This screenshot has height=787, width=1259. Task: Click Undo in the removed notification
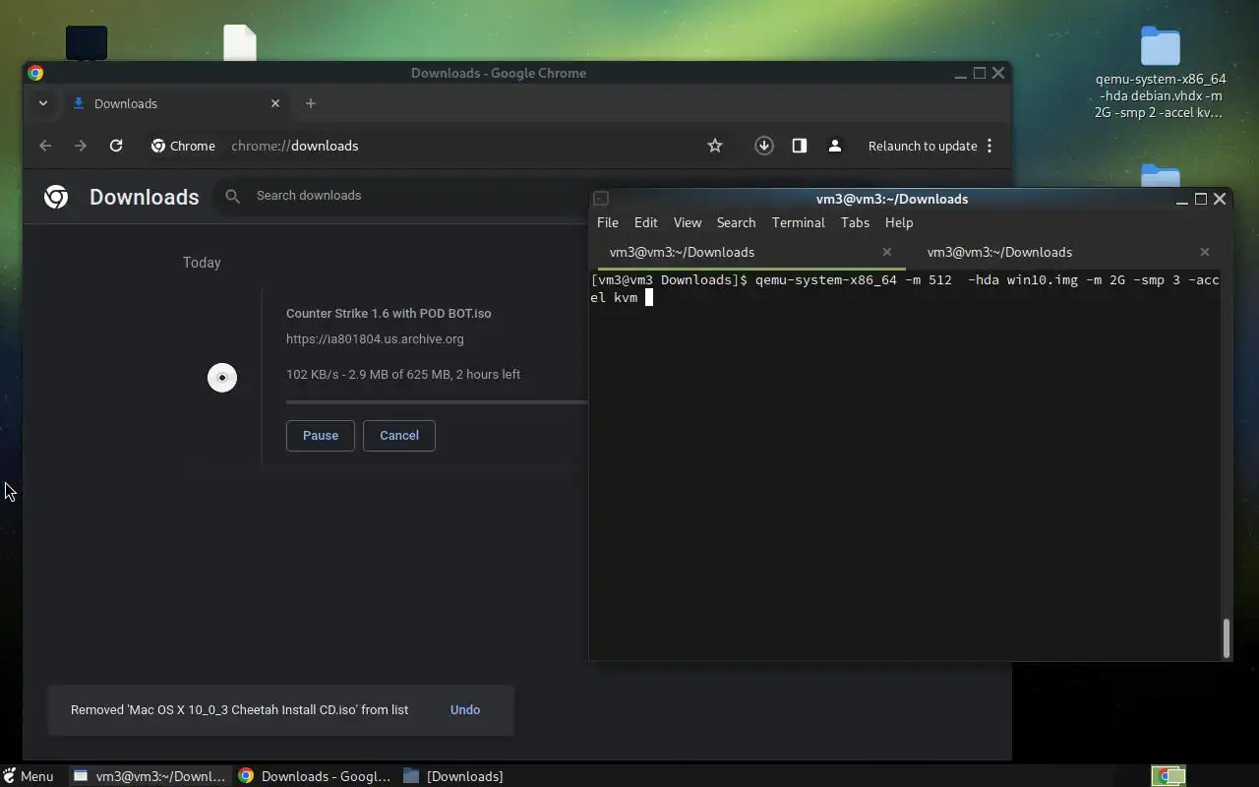click(465, 709)
